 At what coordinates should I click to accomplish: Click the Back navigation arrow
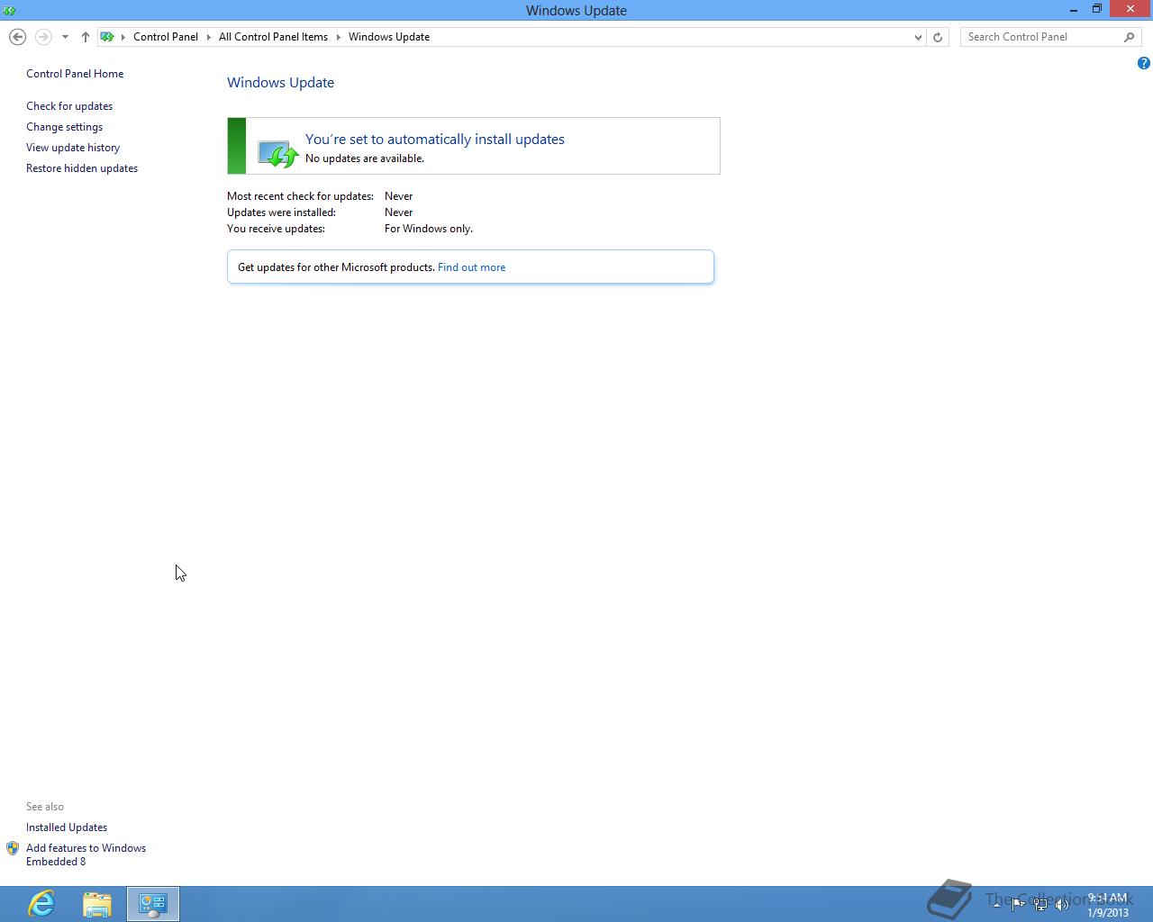click(x=17, y=37)
